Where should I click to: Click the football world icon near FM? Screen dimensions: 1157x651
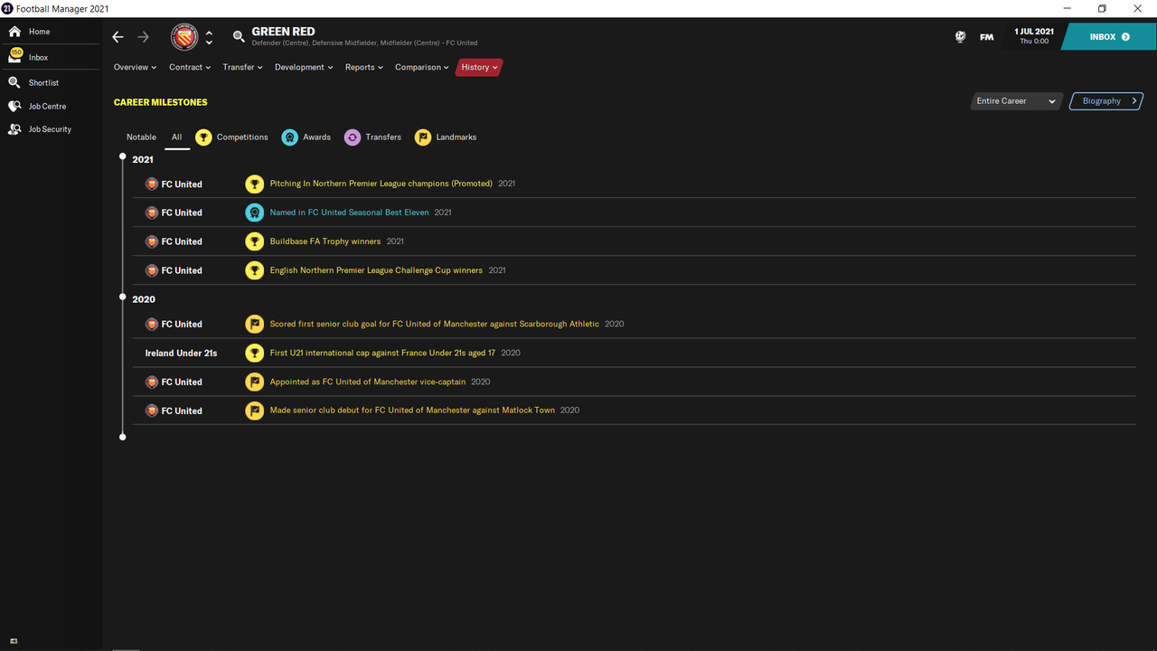(x=960, y=37)
